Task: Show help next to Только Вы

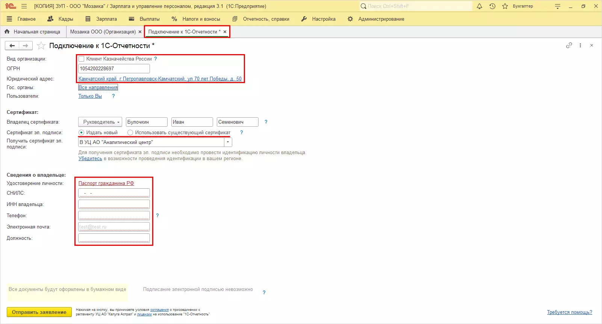Action: point(113,96)
